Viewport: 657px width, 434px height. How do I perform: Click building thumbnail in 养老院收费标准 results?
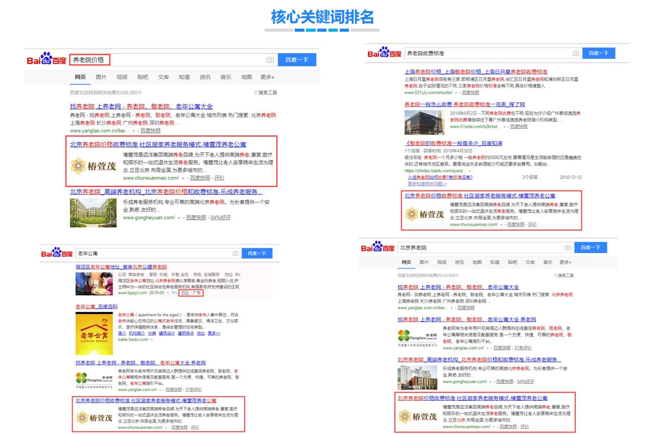[424, 122]
